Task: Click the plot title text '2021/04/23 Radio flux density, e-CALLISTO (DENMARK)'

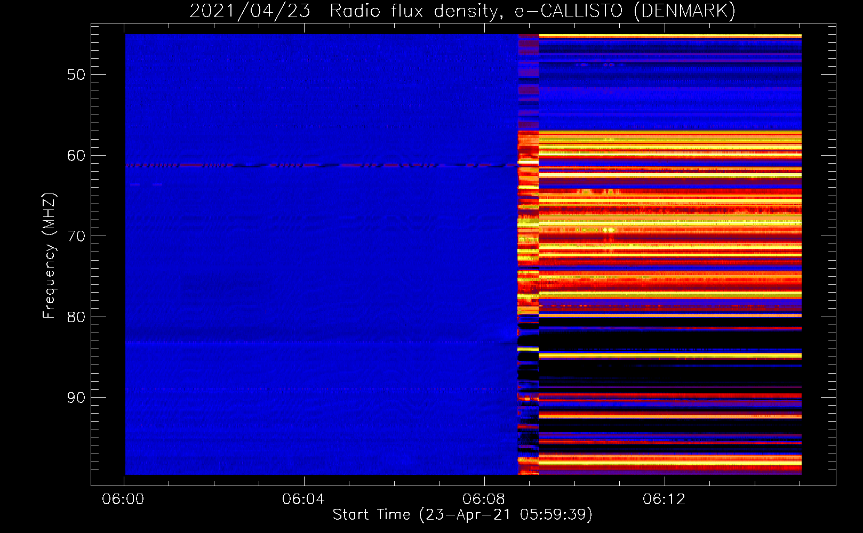Action: 462,11
